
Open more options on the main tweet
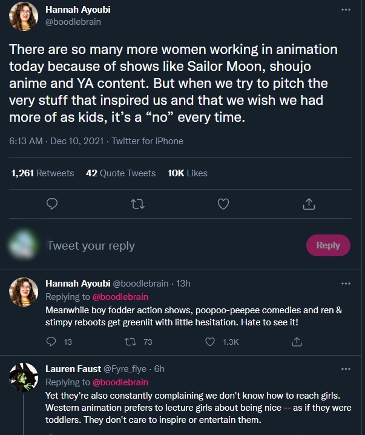[x=346, y=10]
